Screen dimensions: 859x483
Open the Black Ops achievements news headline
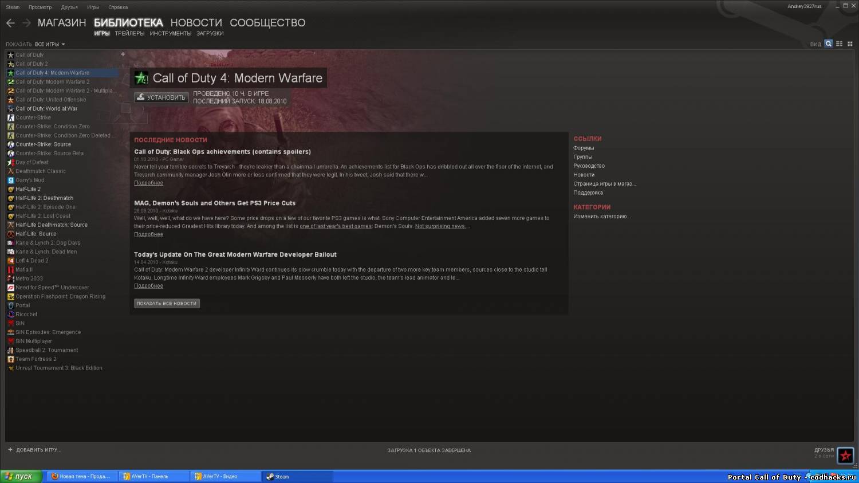click(x=222, y=152)
